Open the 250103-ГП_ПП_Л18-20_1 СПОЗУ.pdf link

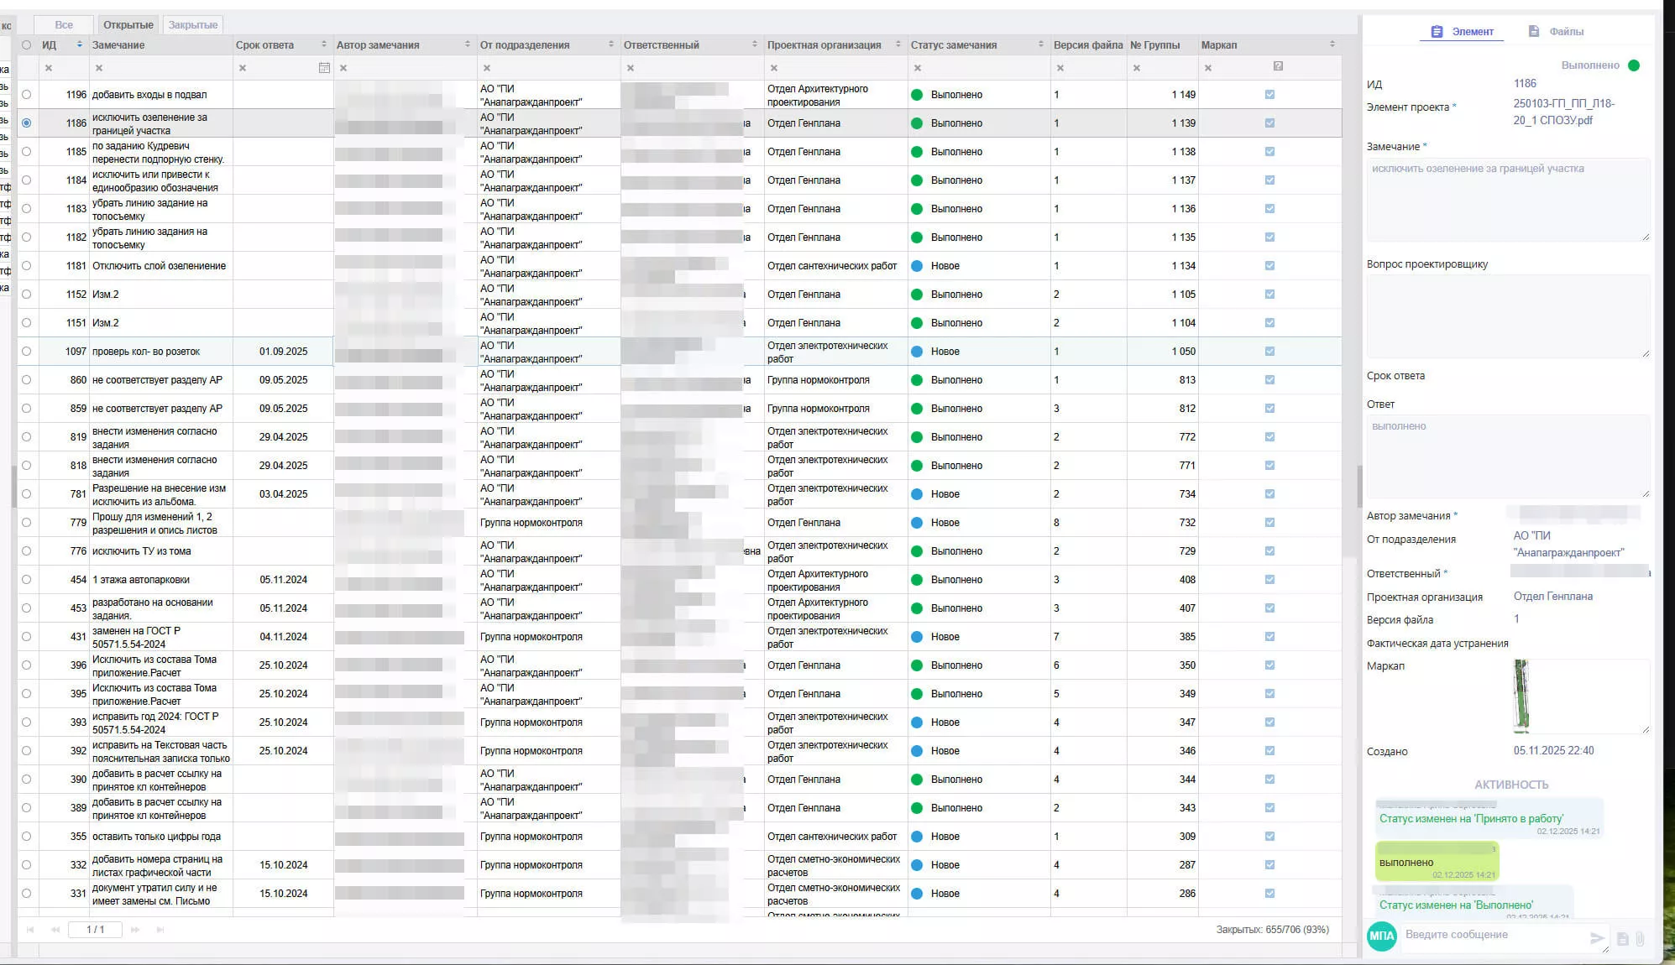(x=1563, y=112)
